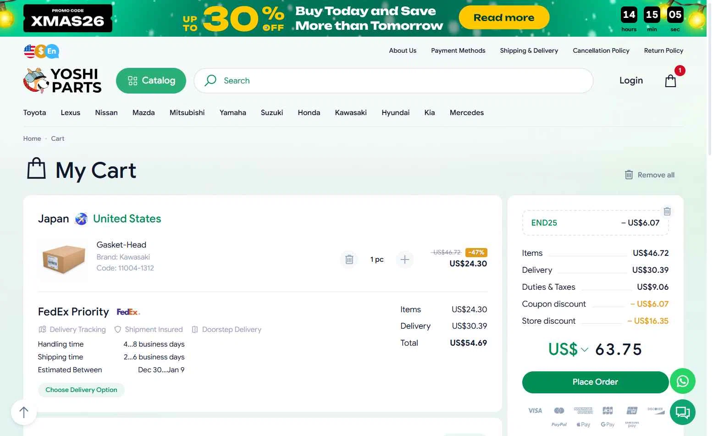
Task: Click the XMAS26 promo code badge
Action: (68, 18)
